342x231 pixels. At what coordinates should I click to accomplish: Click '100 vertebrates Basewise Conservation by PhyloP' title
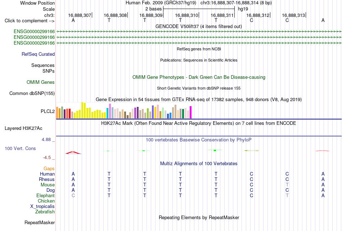click(x=199, y=140)
